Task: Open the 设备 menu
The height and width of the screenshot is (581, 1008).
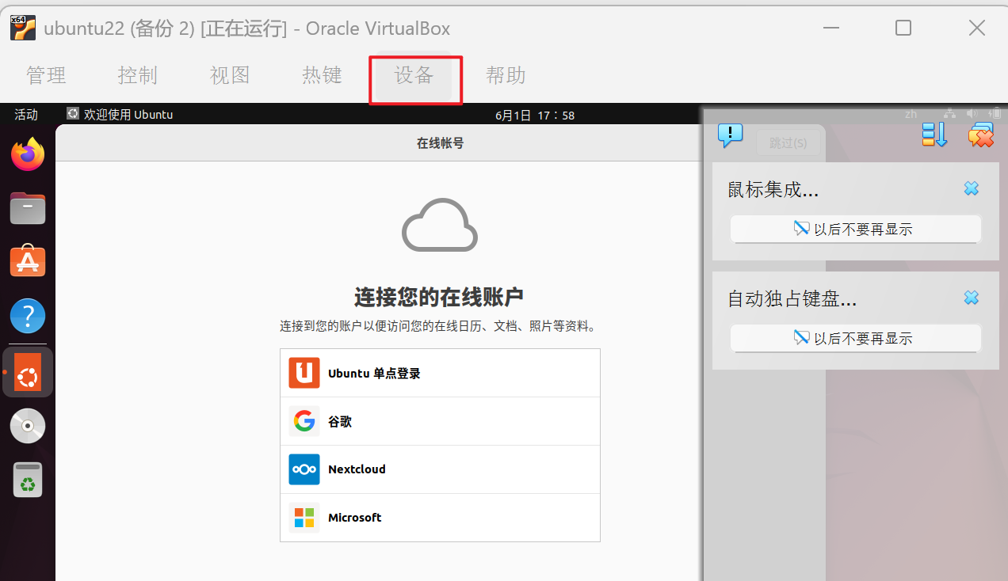Action: (x=414, y=76)
